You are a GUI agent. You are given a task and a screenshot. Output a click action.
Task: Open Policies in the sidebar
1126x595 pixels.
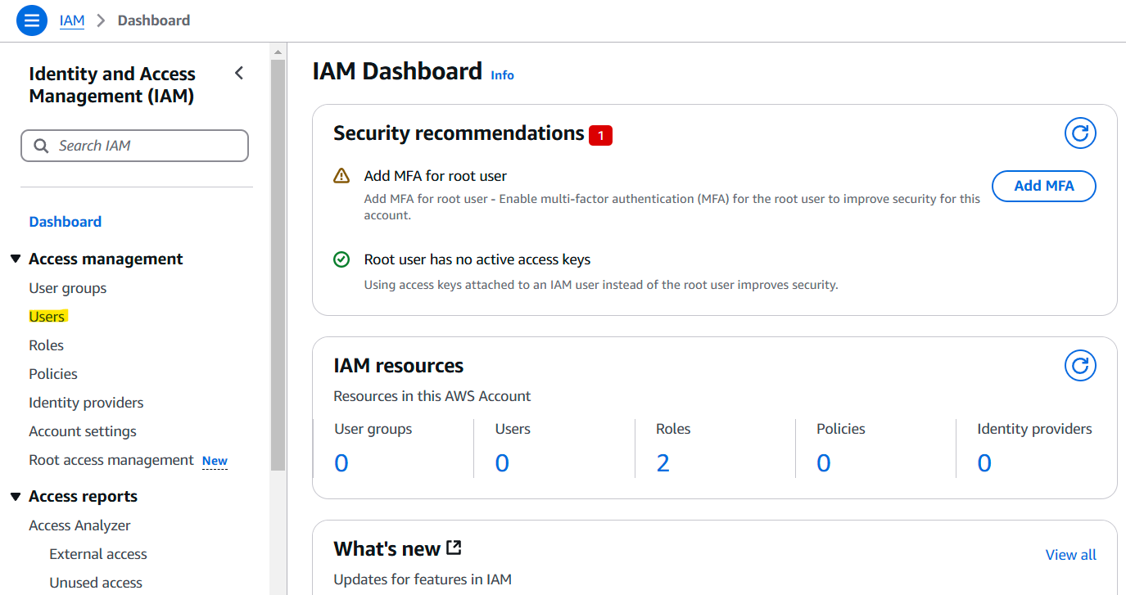(x=53, y=374)
